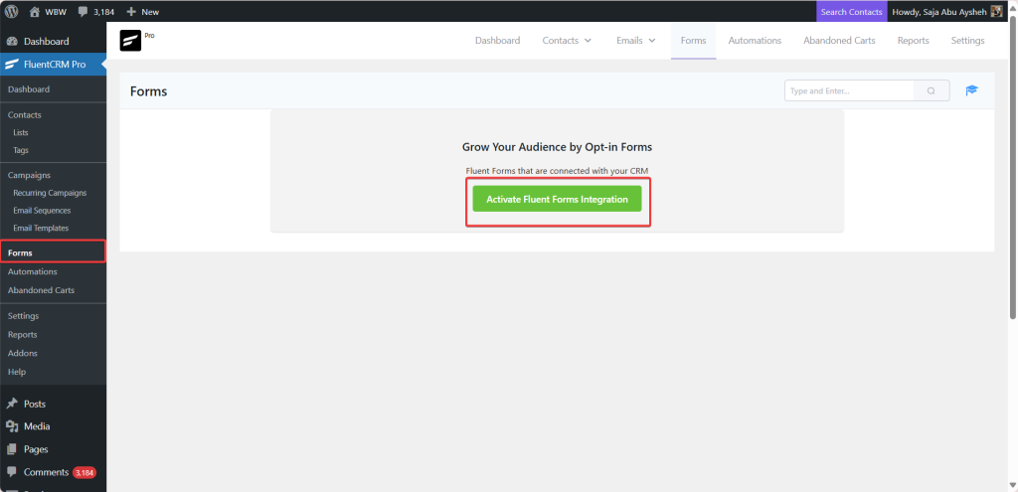This screenshot has height=492, width=1018.
Task: Open Contacts in the sidebar submenu
Action: [x=25, y=115]
